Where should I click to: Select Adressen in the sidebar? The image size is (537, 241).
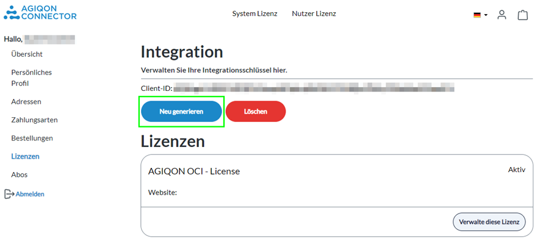[x=26, y=102]
